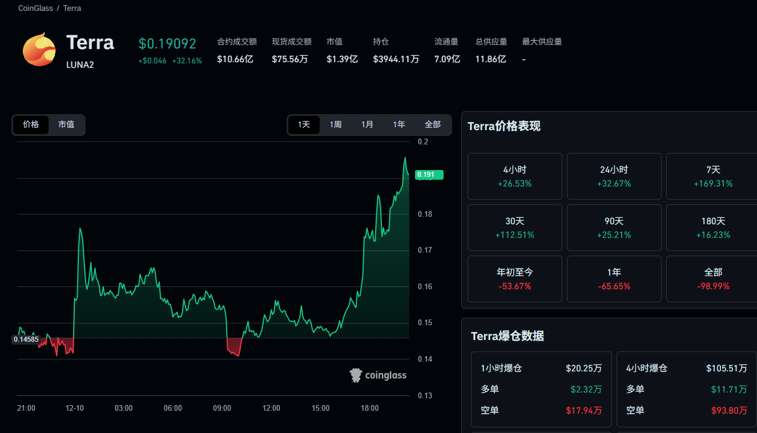The image size is (757, 433).
Task: Click the highlighted 1天 time range button
Action: tap(304, 124)
